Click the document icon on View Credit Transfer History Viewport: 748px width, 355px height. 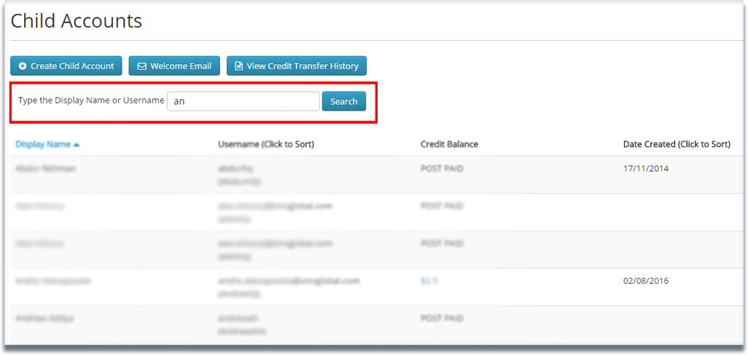point(238,66)
